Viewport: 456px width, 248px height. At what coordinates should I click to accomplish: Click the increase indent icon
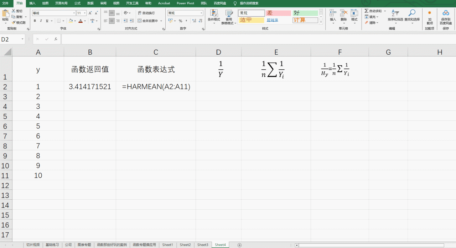(x=131, y=21)
